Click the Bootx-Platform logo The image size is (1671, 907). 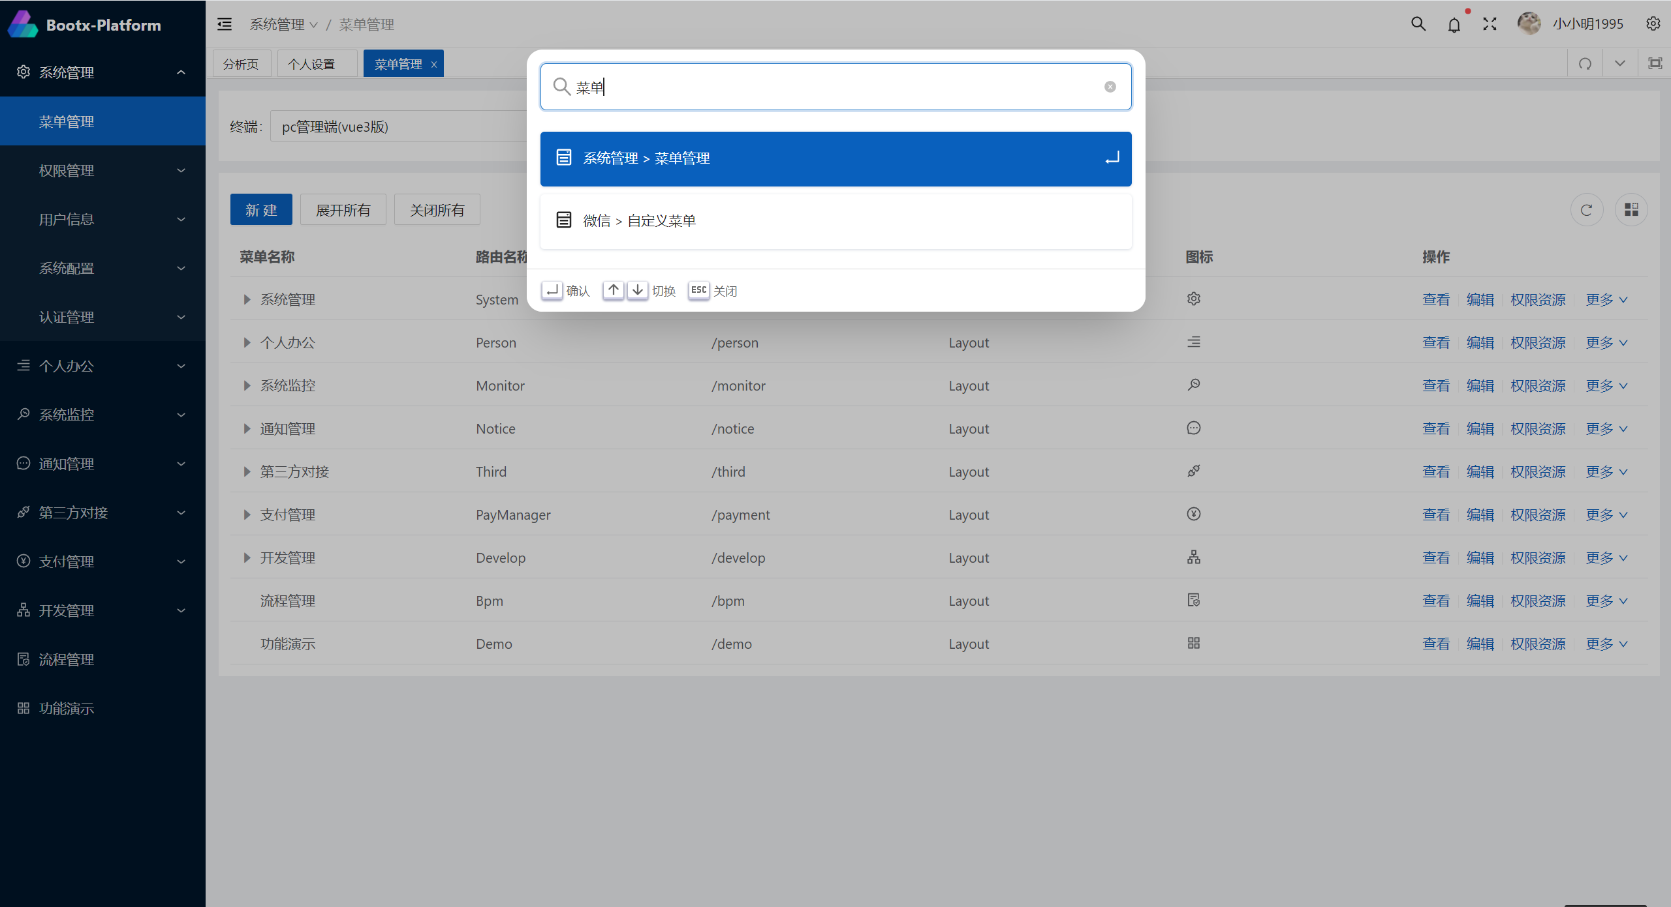click(23, 25)
